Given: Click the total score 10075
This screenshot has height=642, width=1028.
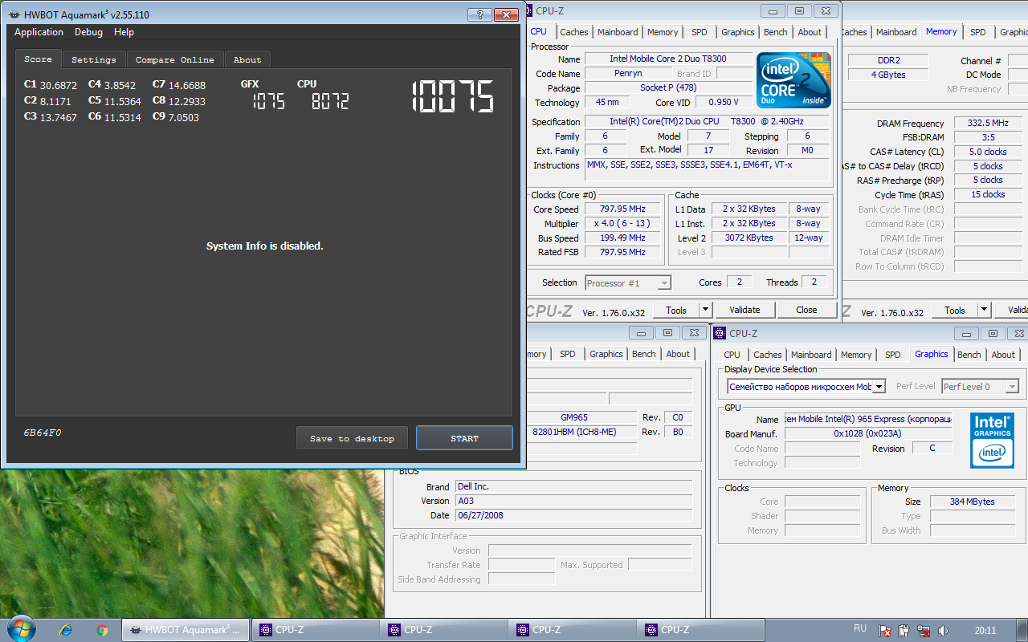Looking at the screenshot, I should (453, 98).
